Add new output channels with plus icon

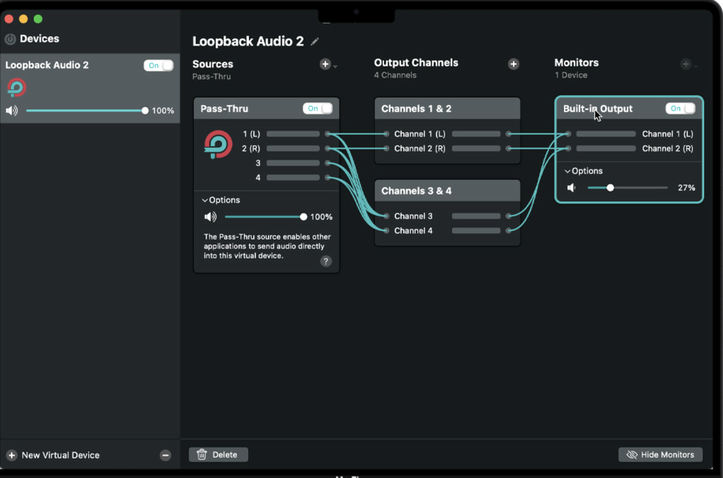(513, 64)
